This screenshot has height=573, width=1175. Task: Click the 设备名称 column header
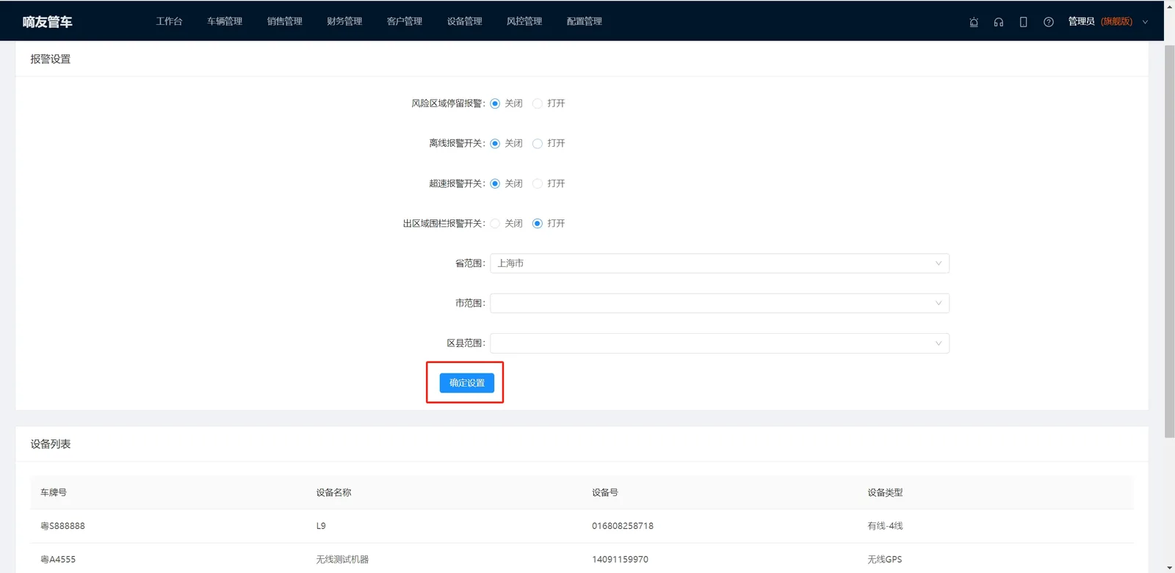coord(333,492)
